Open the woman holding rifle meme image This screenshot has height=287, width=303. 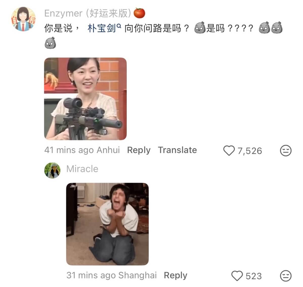[x=85, y=99]
